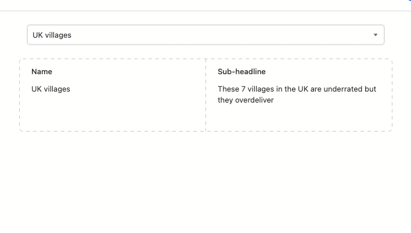The image size is (411, 233).
Task: Click the word 'overdeliver' in the sub-headline
Action: coord(254,100)
